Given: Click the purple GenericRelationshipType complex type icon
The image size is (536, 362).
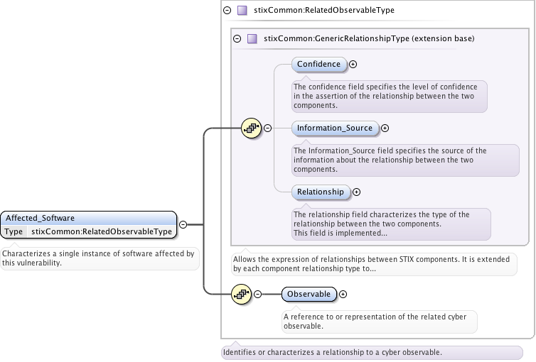Looking at the screenshot, I should (x=252, y=38).
